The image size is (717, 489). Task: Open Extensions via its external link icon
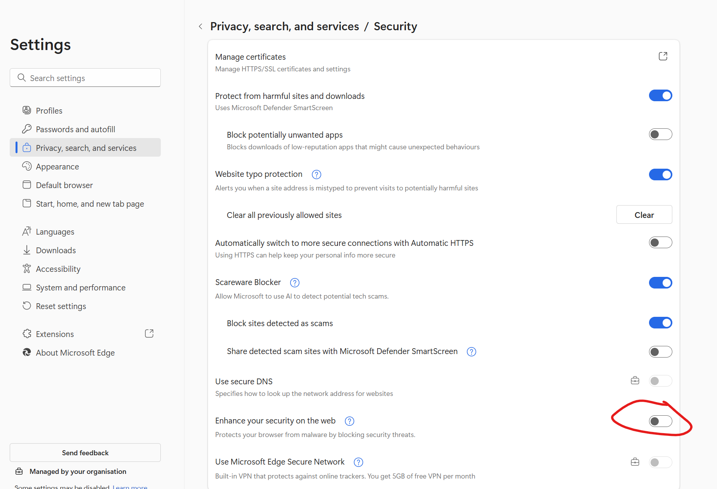pos(149,333)
